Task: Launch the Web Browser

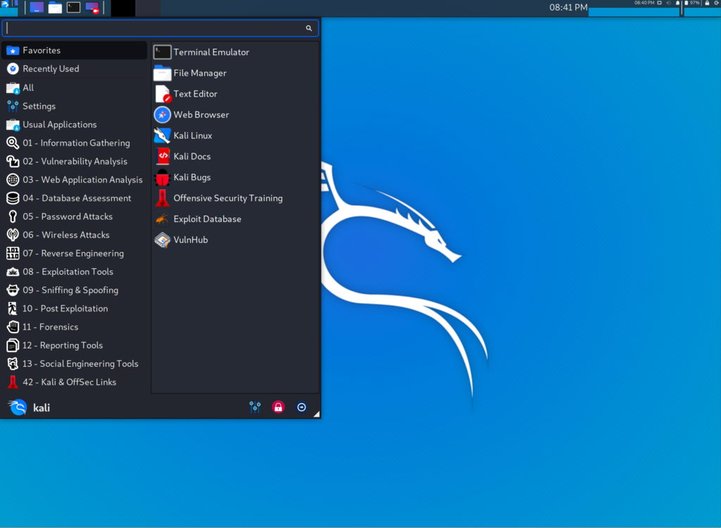Action: [235, 115]
